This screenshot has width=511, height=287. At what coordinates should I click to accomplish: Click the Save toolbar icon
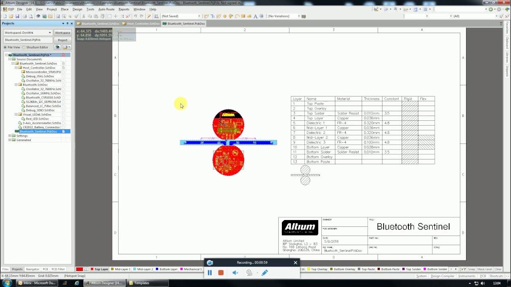click(x=17, y=16)
